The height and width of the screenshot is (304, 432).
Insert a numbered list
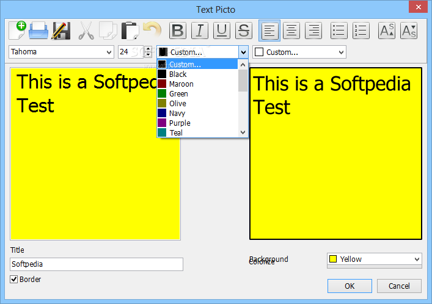tap(361, 31)
